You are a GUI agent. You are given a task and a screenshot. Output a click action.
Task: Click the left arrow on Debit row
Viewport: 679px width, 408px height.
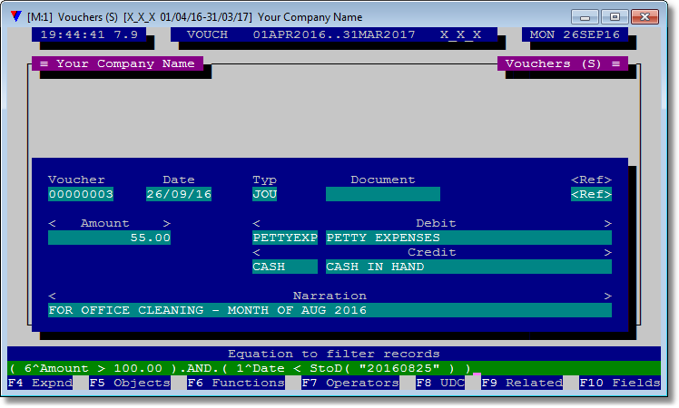tap(256, 223)
